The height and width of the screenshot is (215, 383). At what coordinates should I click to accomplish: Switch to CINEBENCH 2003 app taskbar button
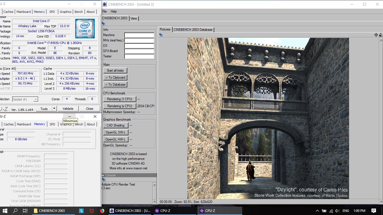point(130,211)
